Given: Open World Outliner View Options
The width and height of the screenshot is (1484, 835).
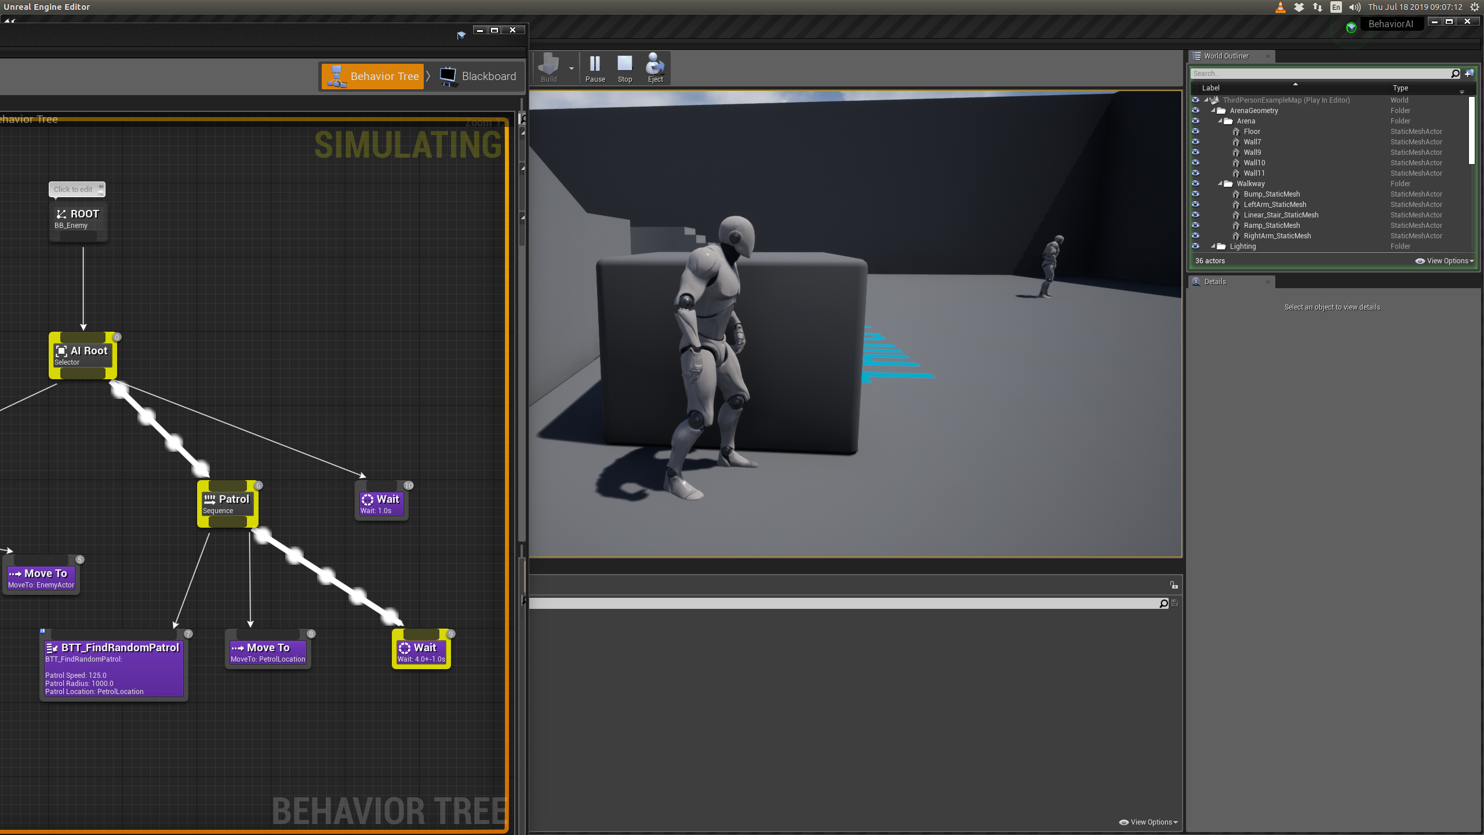Looking at the screenshot, I should point(1444,261).
